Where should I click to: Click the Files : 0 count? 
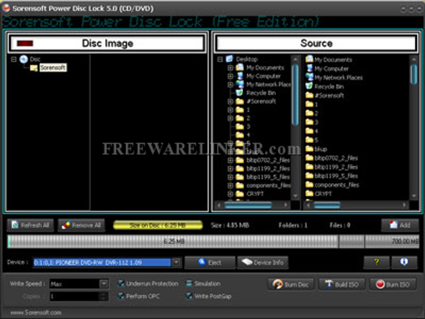pyautogui.click(x=339, y=225)
